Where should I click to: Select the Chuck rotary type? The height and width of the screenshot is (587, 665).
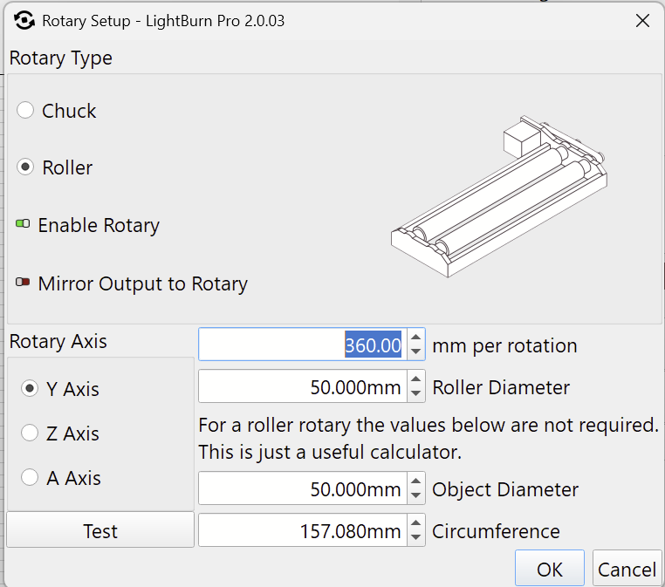pyautogui.click(x=25, y=110)
